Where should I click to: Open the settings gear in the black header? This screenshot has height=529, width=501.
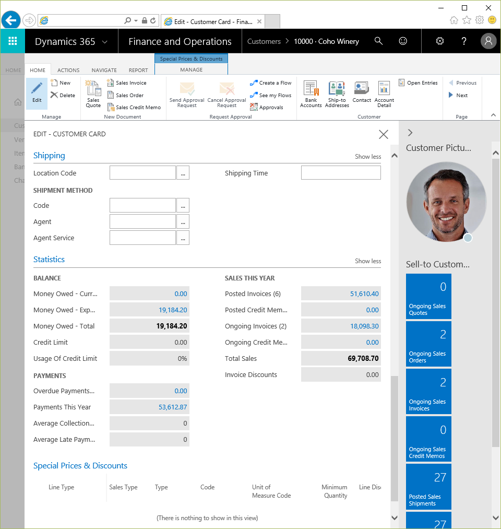440,41
